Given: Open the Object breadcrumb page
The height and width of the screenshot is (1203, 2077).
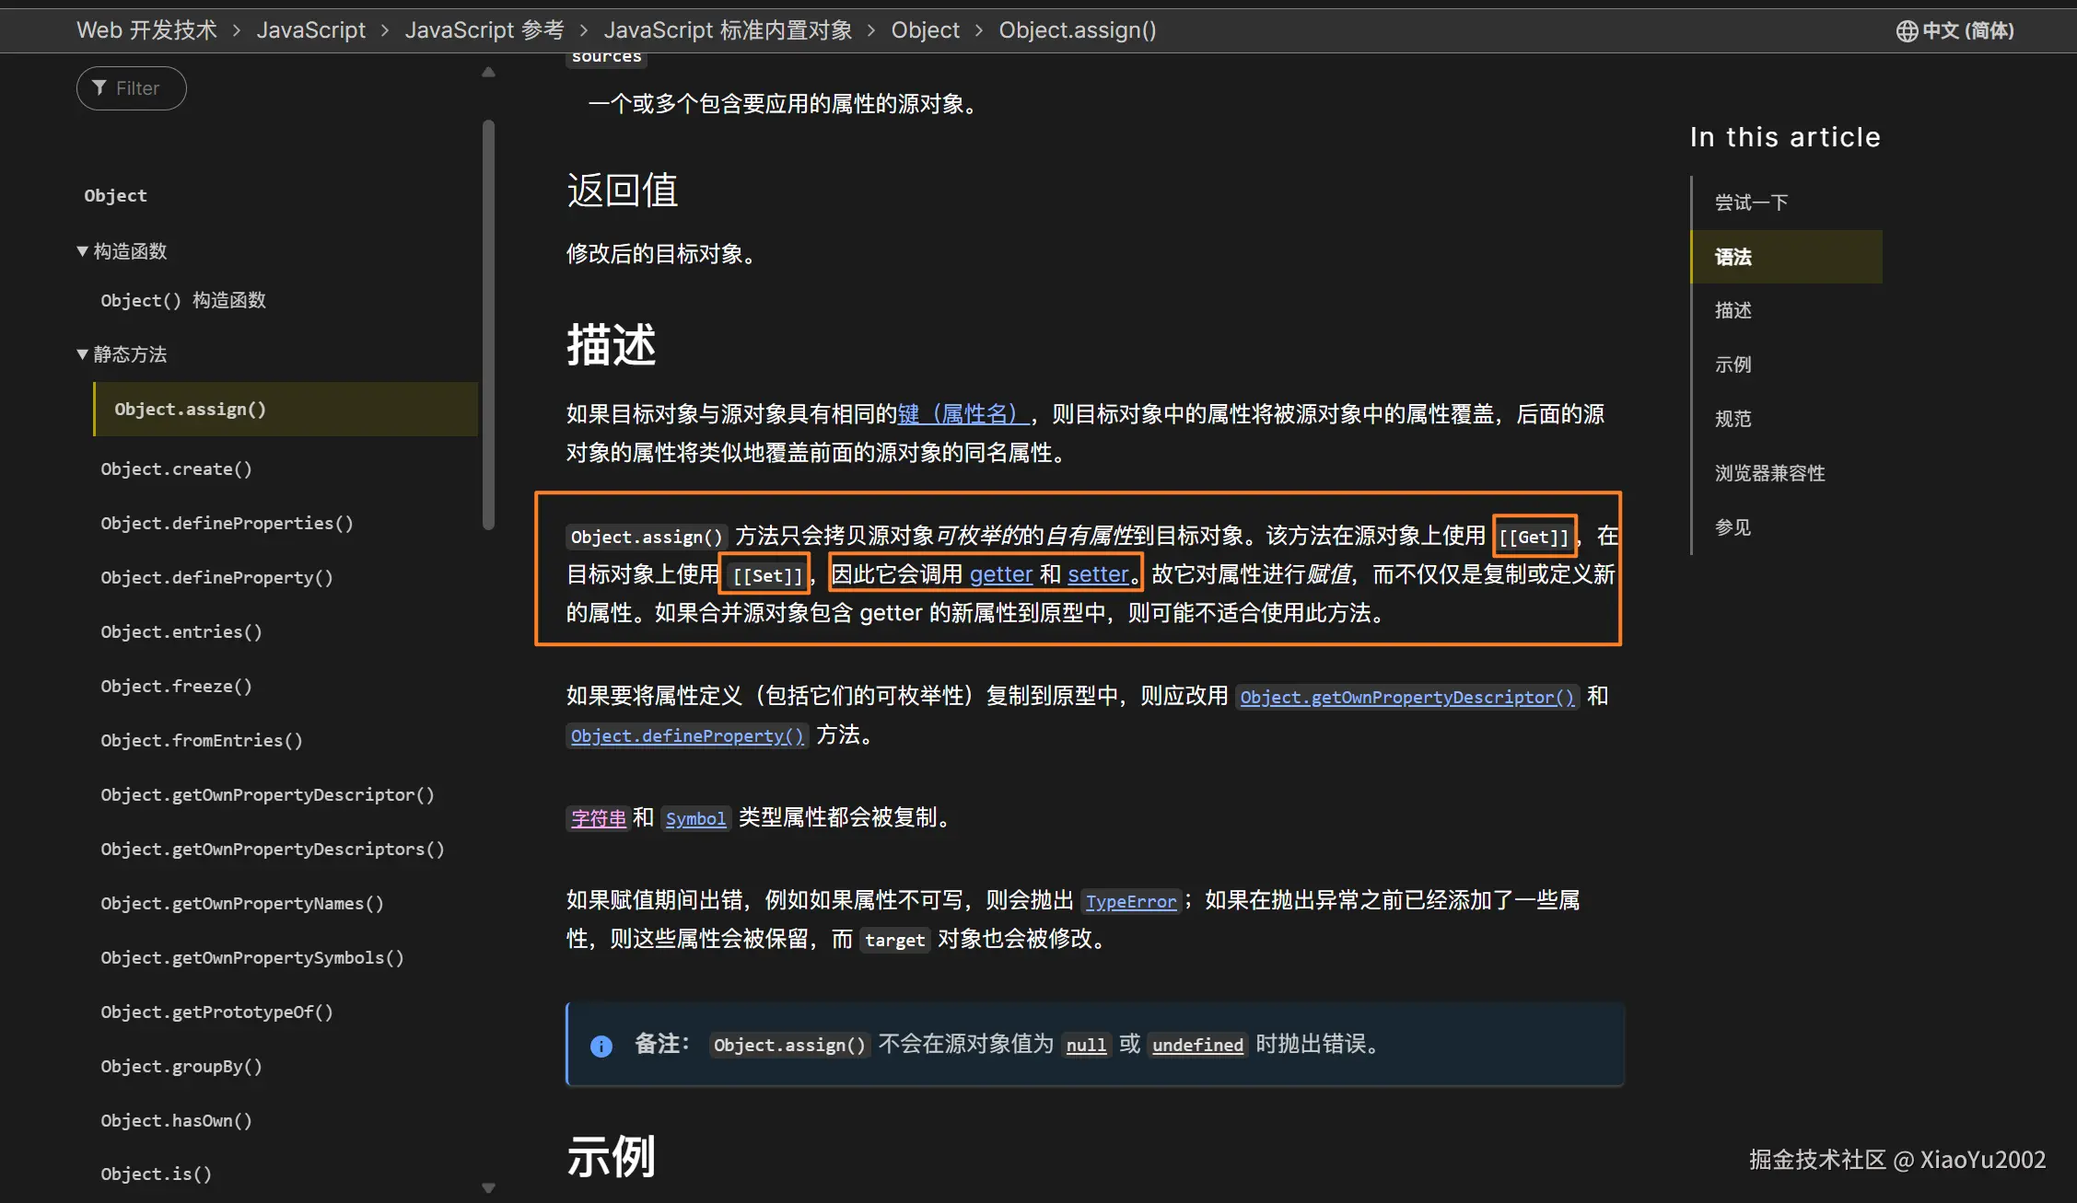Looking at the screenshot, I should (925, 29).
